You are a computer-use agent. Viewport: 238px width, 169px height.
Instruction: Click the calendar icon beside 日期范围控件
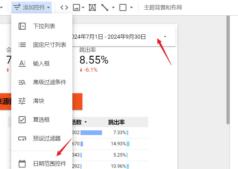pos(22,164)
